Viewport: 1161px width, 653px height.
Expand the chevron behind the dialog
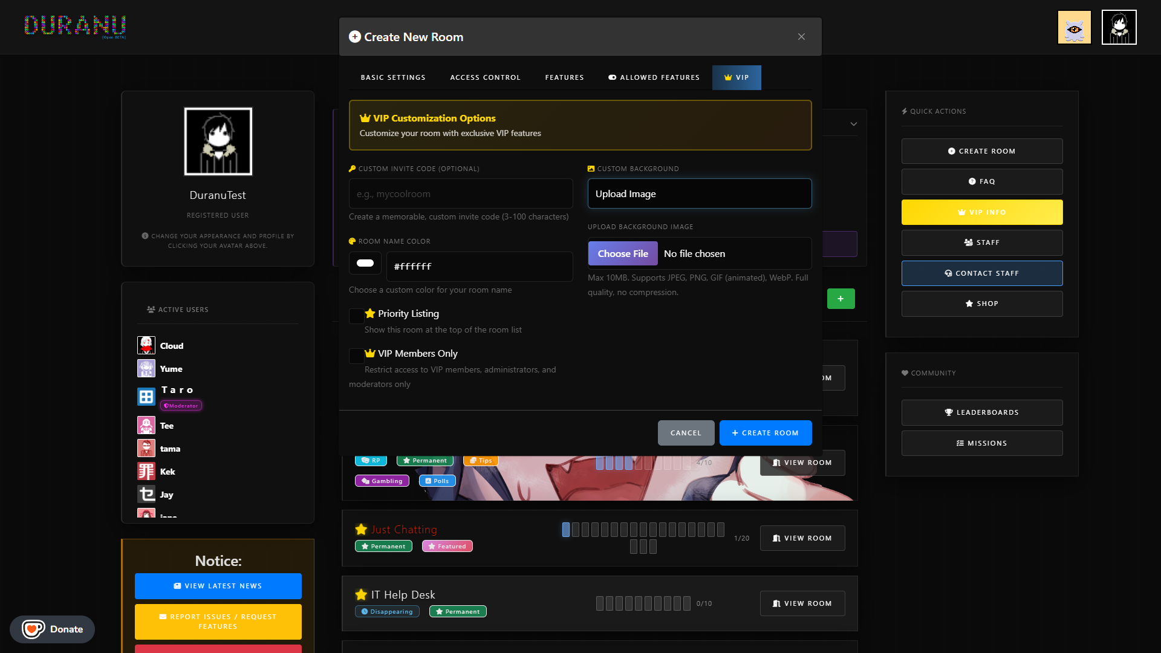pos(853,124)
